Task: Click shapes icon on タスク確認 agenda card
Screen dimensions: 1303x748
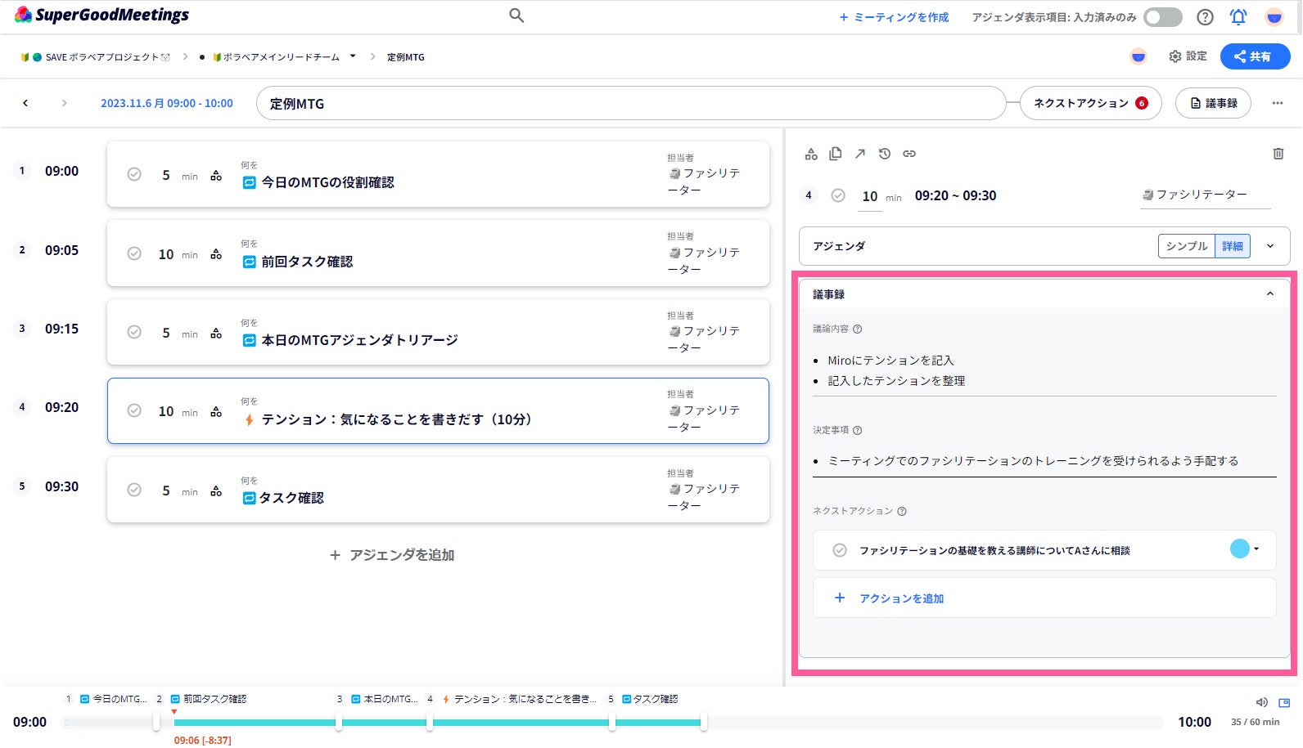Action: point(216,490)
